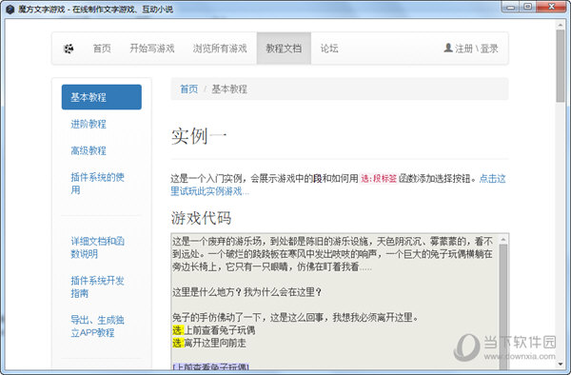Screen dimensions: 571x375
Task: Click the 游戏代码 heading
Action: coord(201,218)
